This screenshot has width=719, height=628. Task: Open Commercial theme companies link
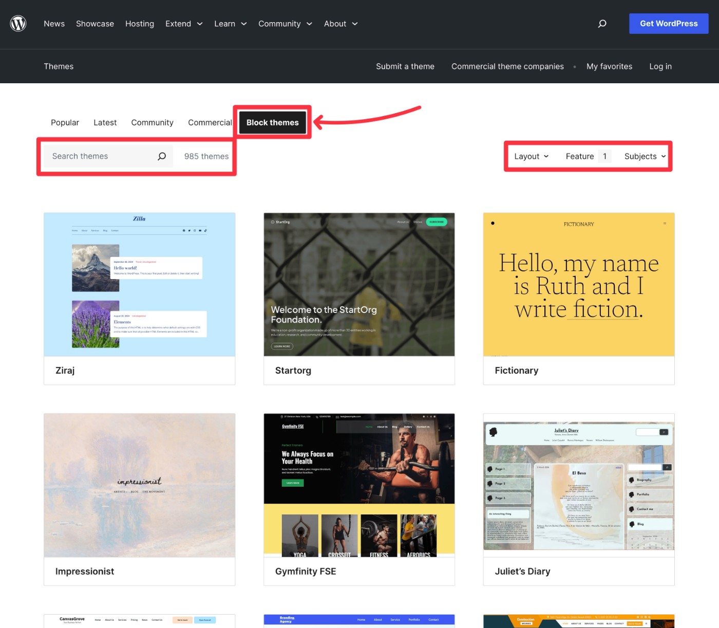pyautogui.click(x=507, y=66)
